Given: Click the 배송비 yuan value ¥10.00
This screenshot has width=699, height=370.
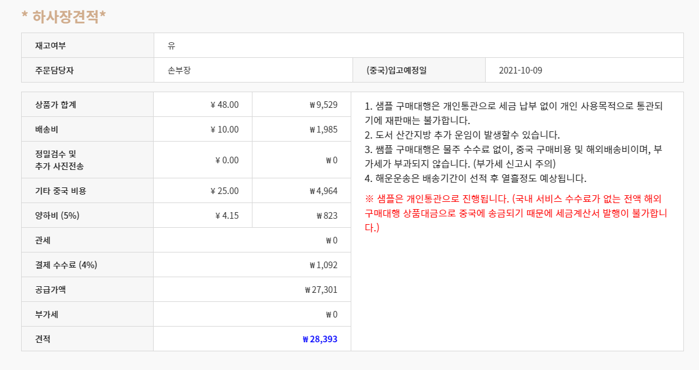Looking at the screenshot, I should [224, 130].
